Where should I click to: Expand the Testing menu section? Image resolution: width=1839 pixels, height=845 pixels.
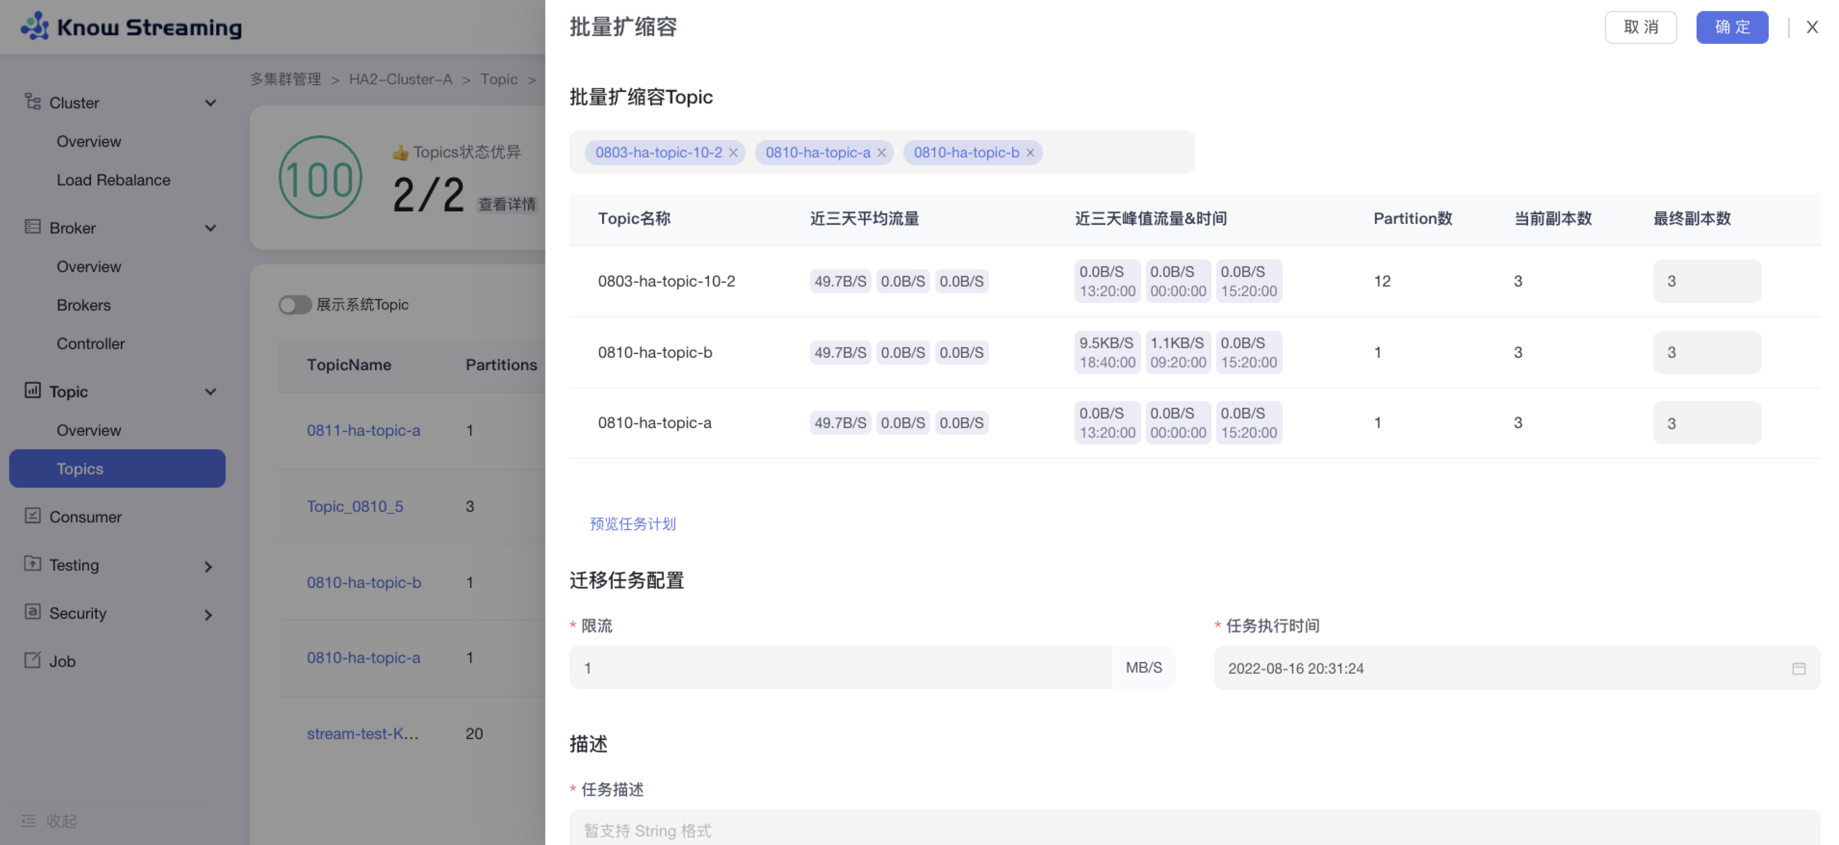click(x=208, y=566)
